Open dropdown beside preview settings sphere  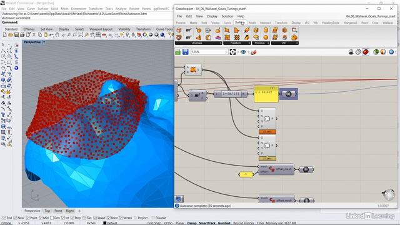(x=396, y=52)
